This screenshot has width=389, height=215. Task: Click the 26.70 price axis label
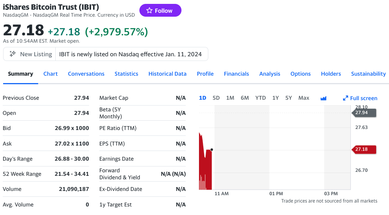click(361, 170)
